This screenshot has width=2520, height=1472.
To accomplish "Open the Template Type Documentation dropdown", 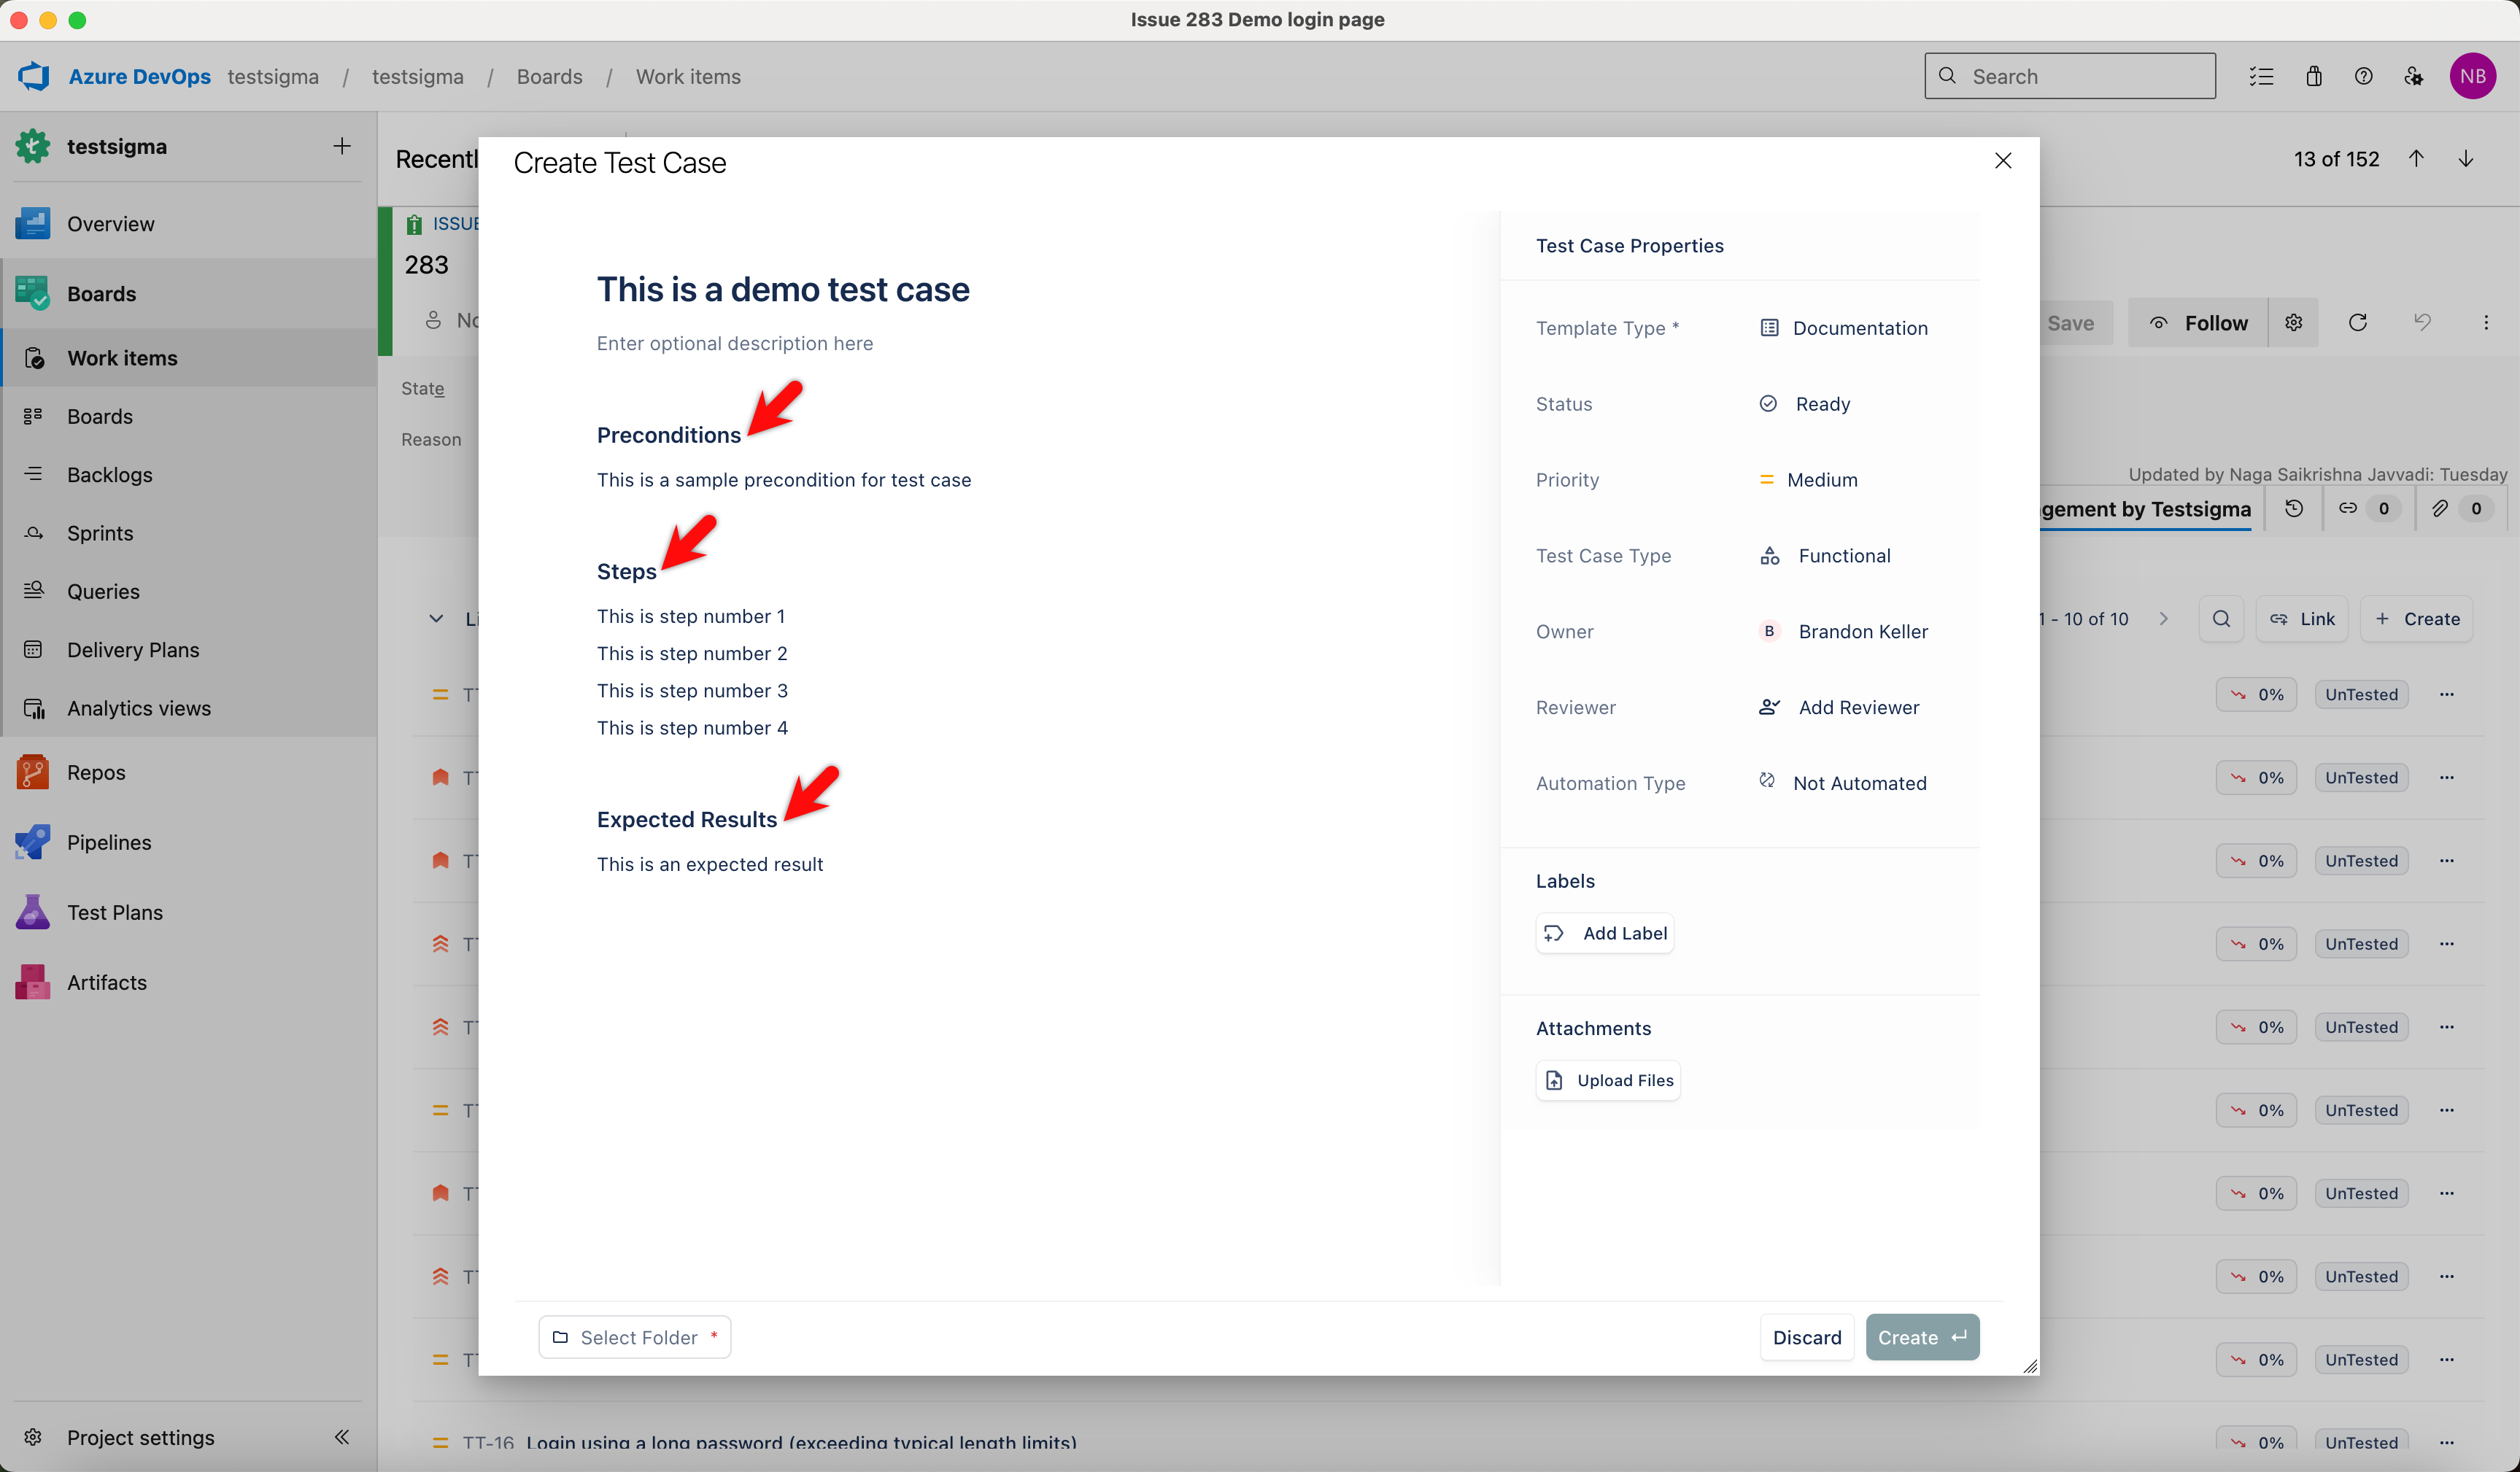I will (x=1858, y=328).
